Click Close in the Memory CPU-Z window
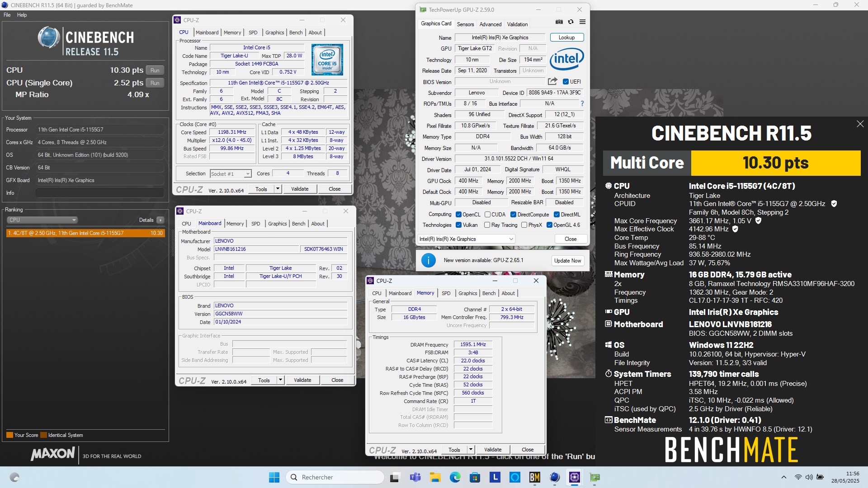 pyautogui.click(x=528, y=450)
